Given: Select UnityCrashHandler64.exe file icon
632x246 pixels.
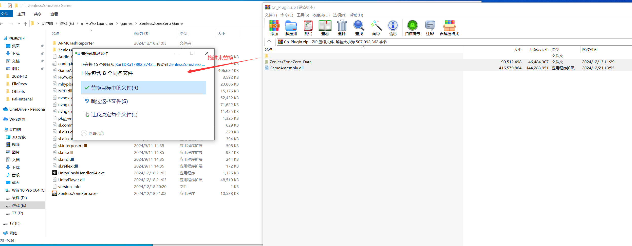Looking at the screenshot, I should (54, 173).
